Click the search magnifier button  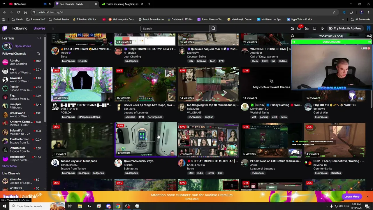point(213,29)
